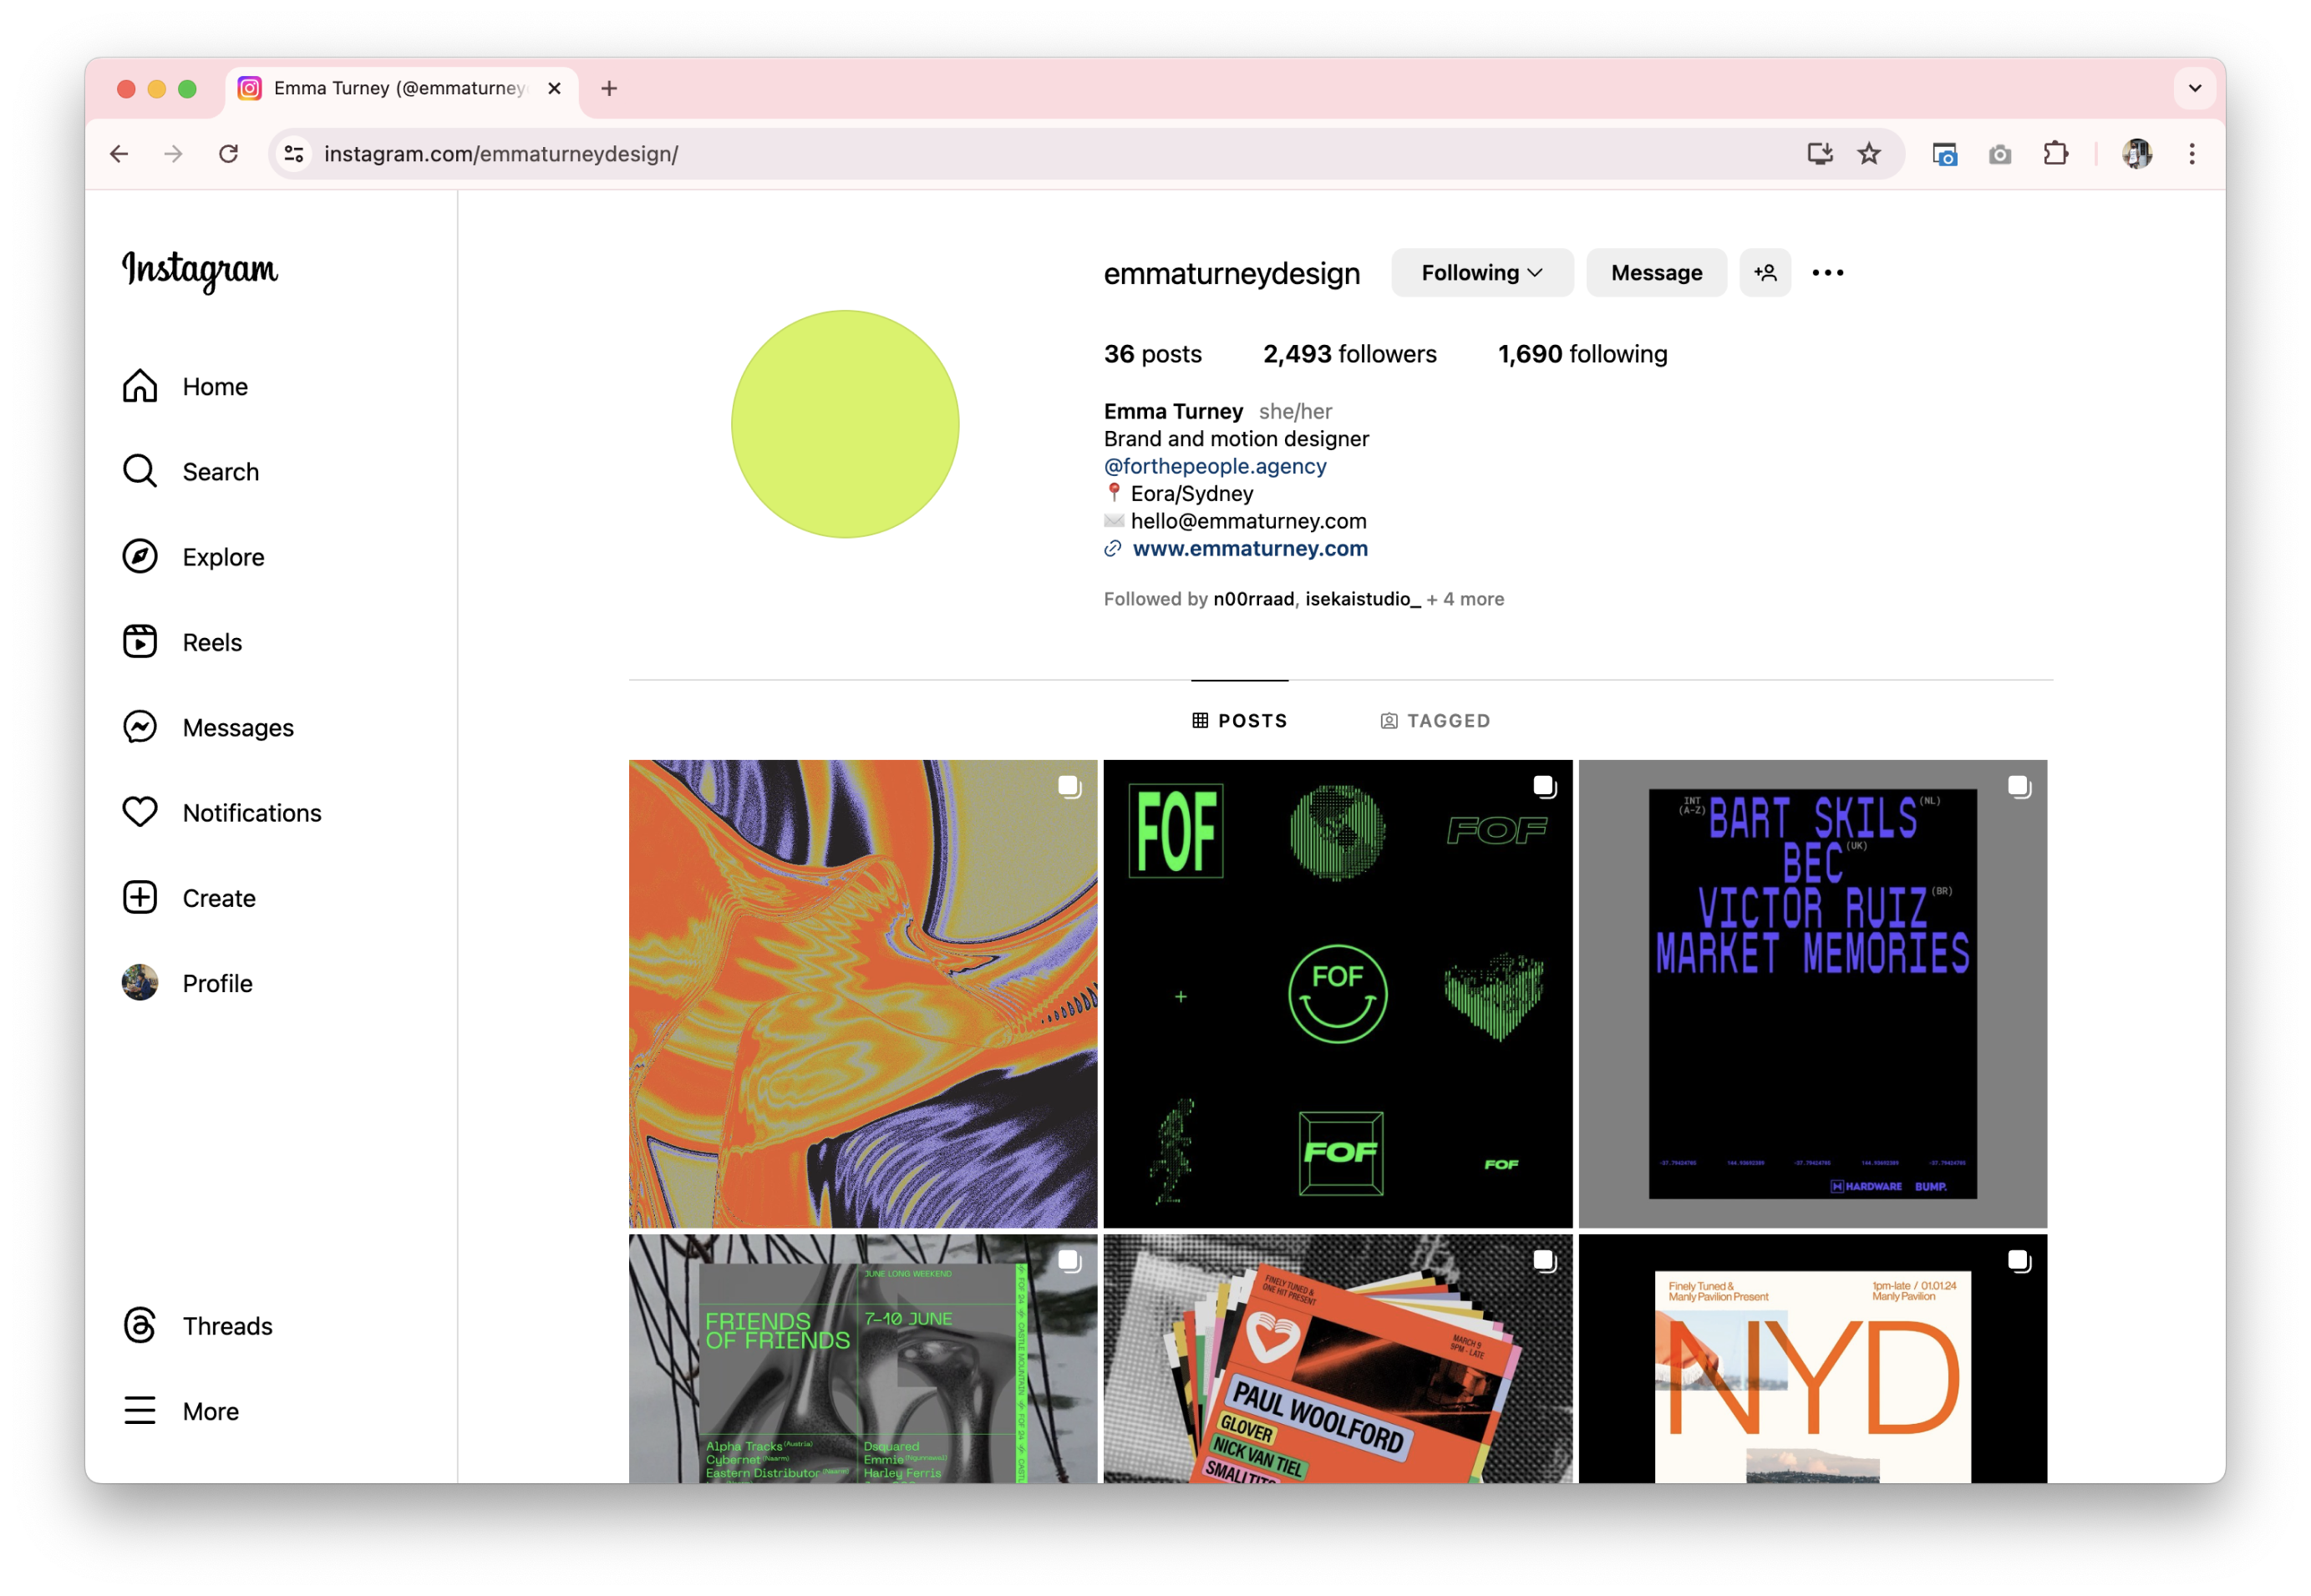
Task: Open Messages in sidebar
Action: coord(208,727)
